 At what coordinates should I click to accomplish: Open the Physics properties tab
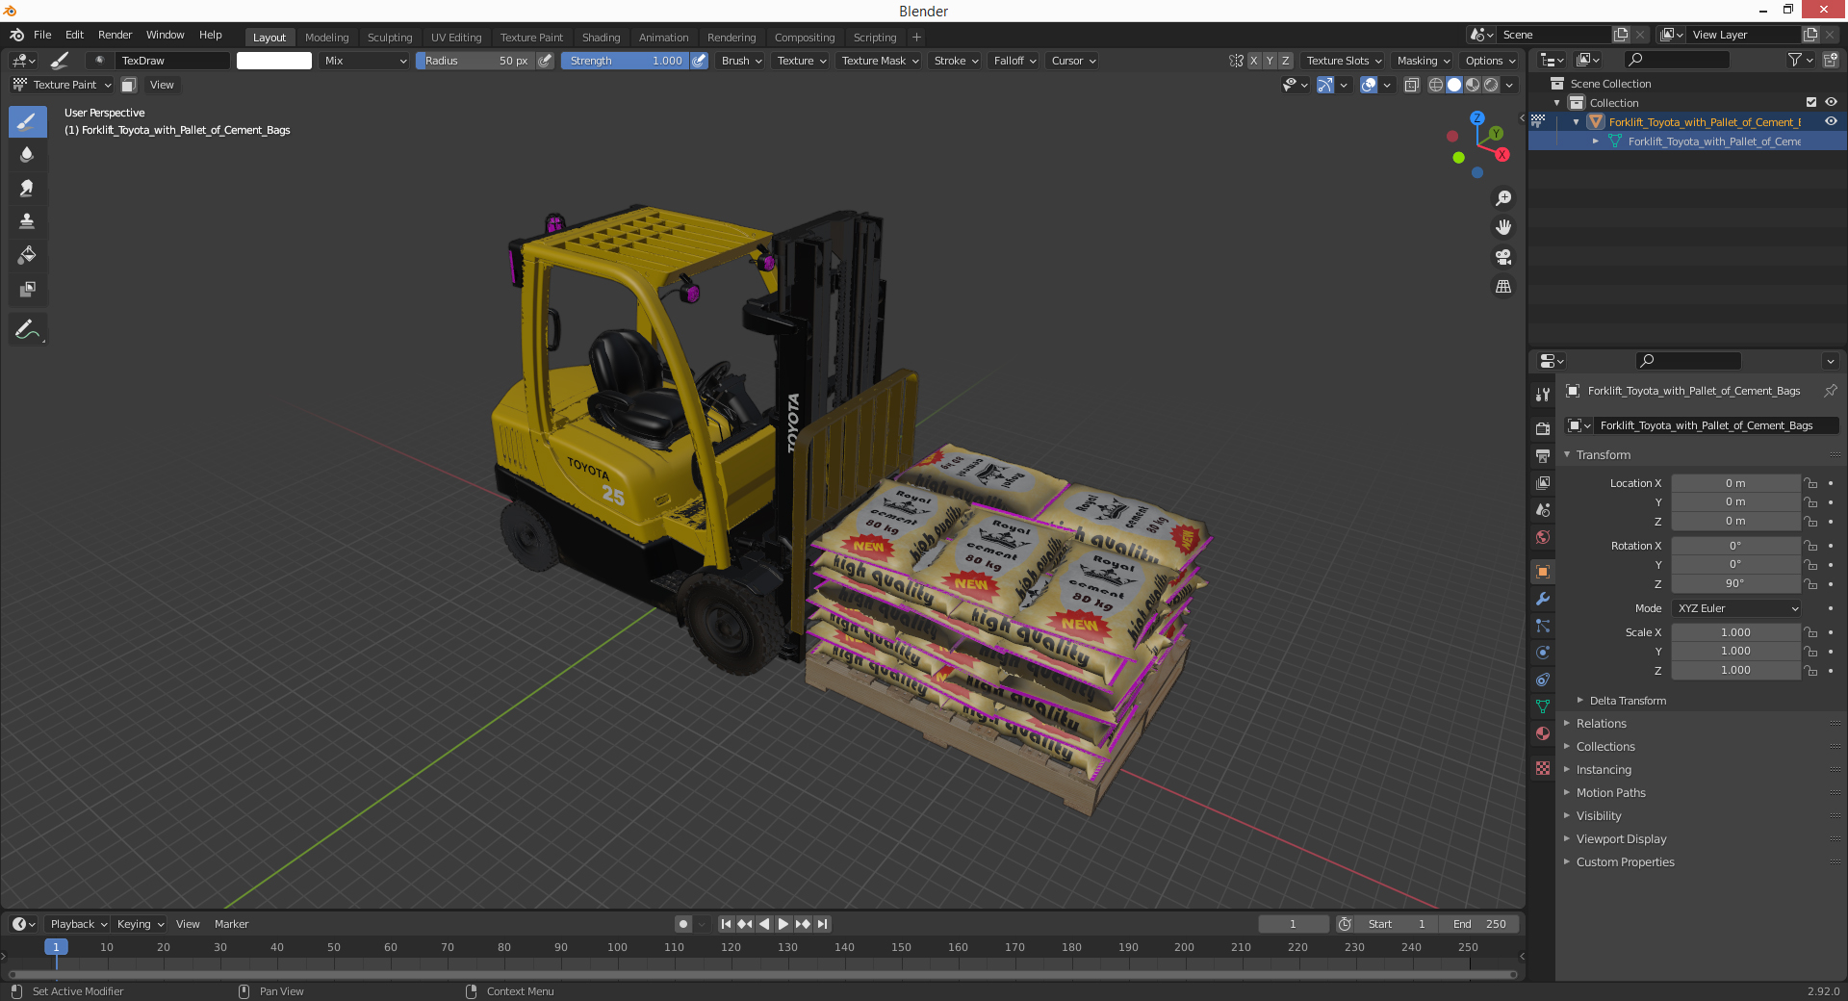pos(1543,653)
